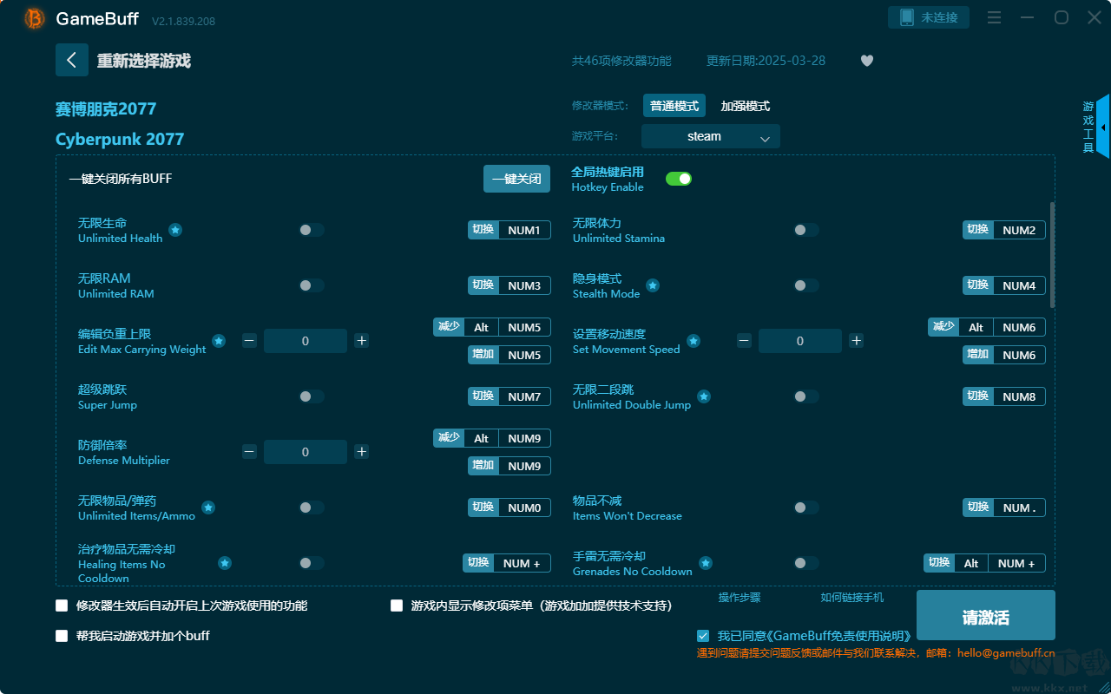Turn on Items Won't Decrease
Viewport: 1111px width, 694px height.
point(806,507)
